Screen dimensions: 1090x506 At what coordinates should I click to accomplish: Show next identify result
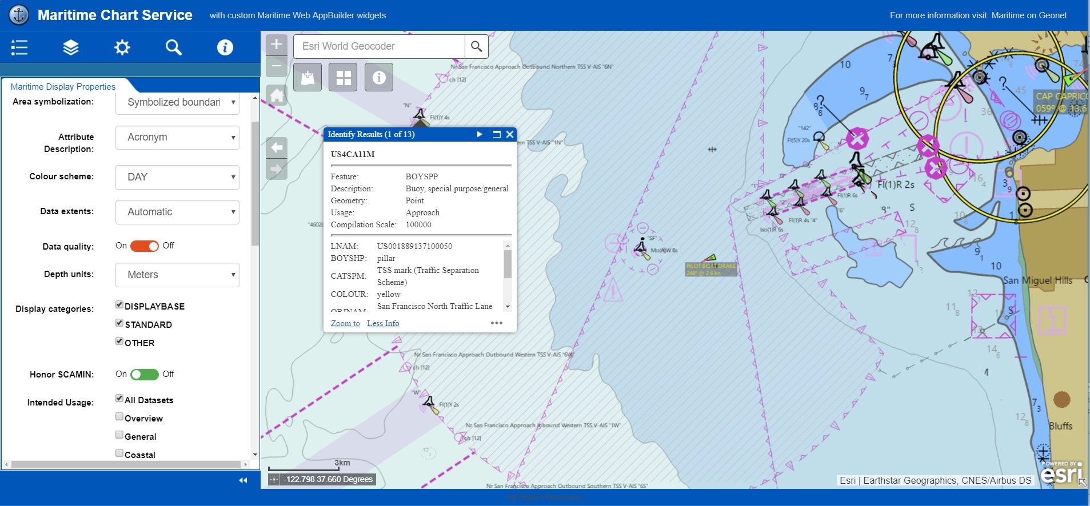tap(480, 134)
